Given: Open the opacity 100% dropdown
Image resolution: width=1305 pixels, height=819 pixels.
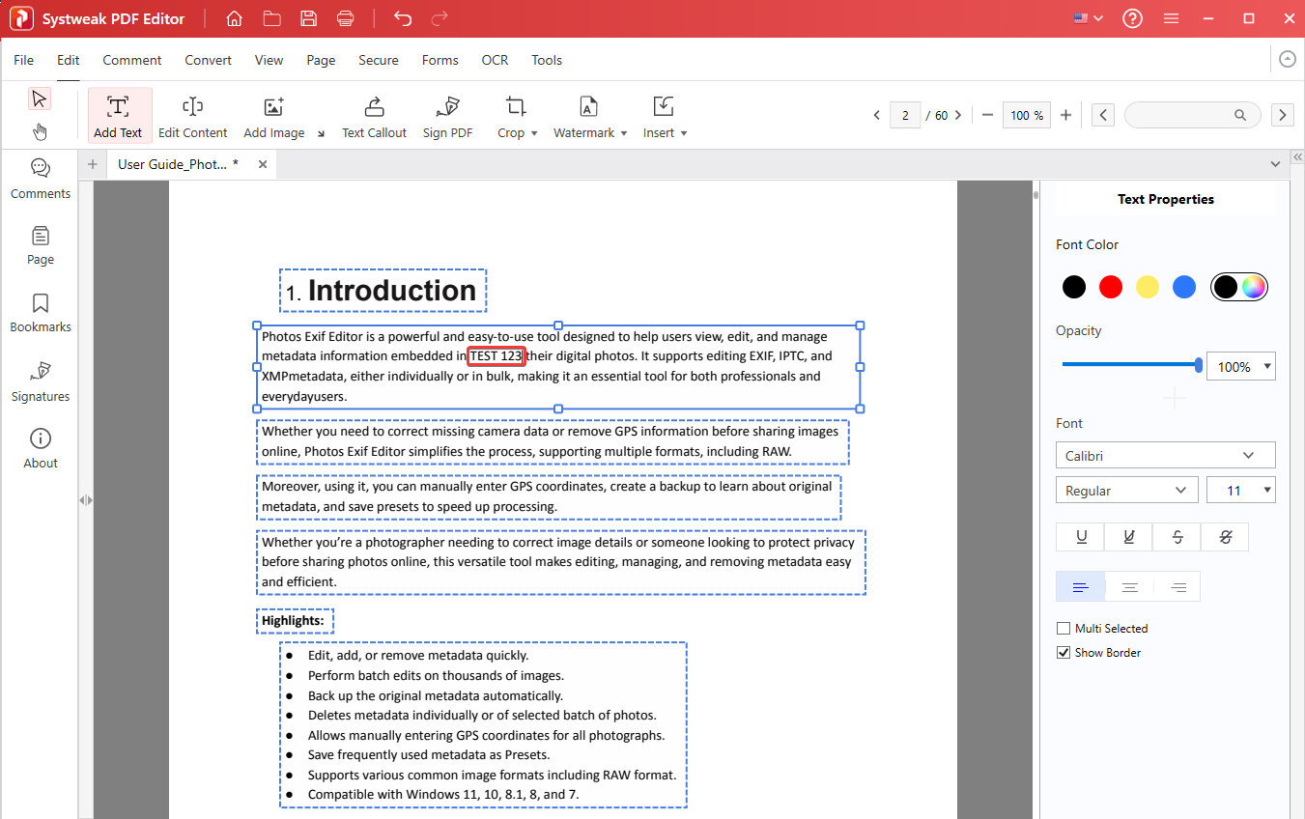Looking at the screenshot, I should click(x=1241, y=366).
